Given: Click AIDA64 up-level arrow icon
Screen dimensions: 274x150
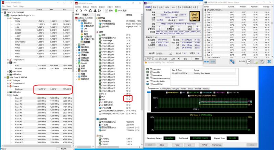Looking at the screenshot, I should (86, 11).
